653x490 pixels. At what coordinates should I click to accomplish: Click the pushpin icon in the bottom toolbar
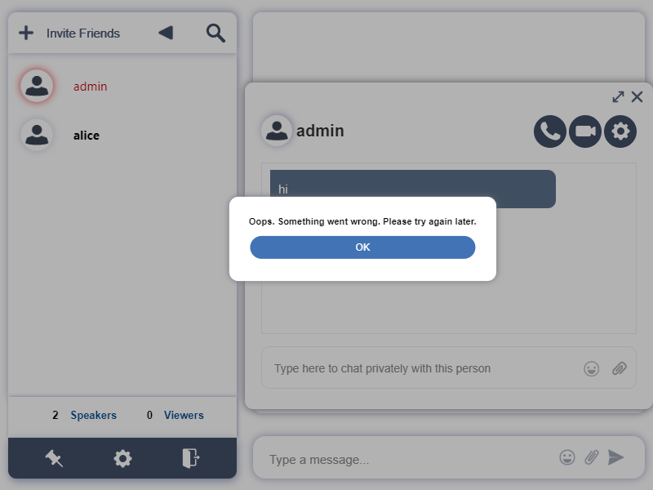coord(54,458)
